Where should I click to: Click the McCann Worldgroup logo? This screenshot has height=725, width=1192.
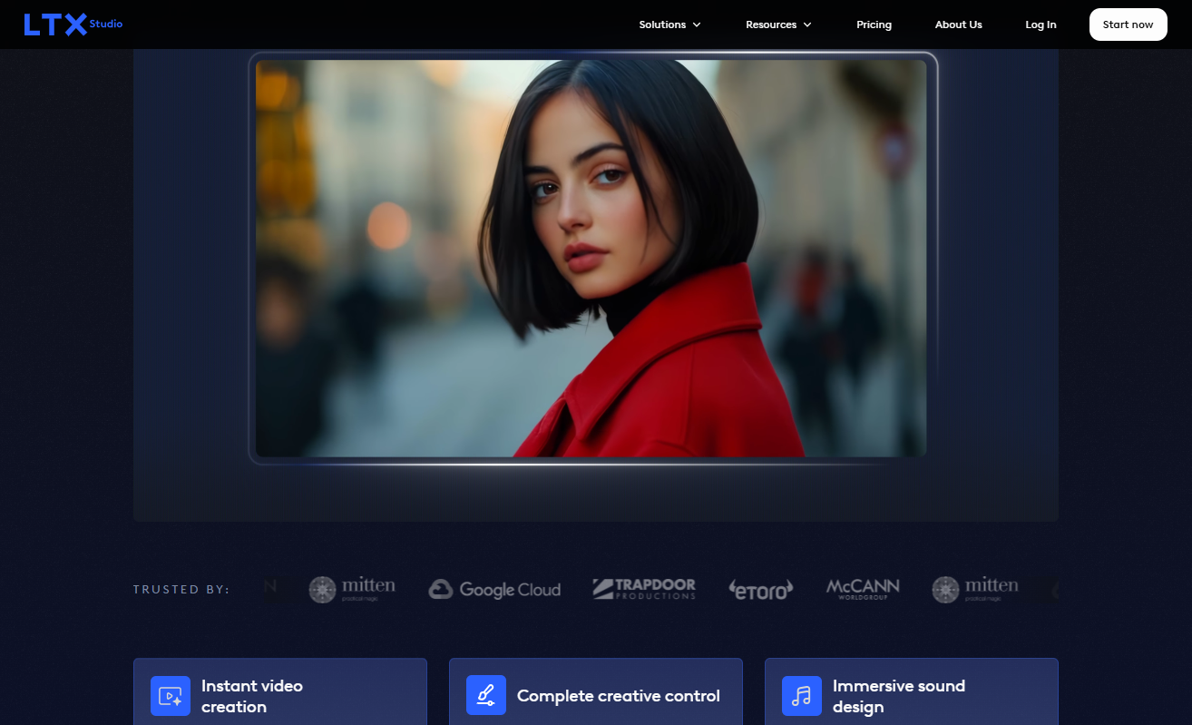(x=862, y=590)
